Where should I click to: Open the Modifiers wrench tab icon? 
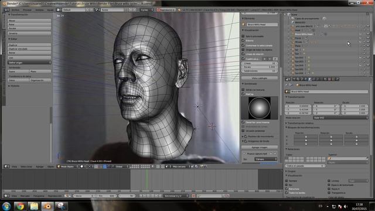pos(318,79)
